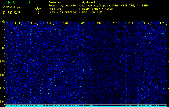Click the kHz unit label
This screenshot has height=107, width=169.
click(2, 22)
